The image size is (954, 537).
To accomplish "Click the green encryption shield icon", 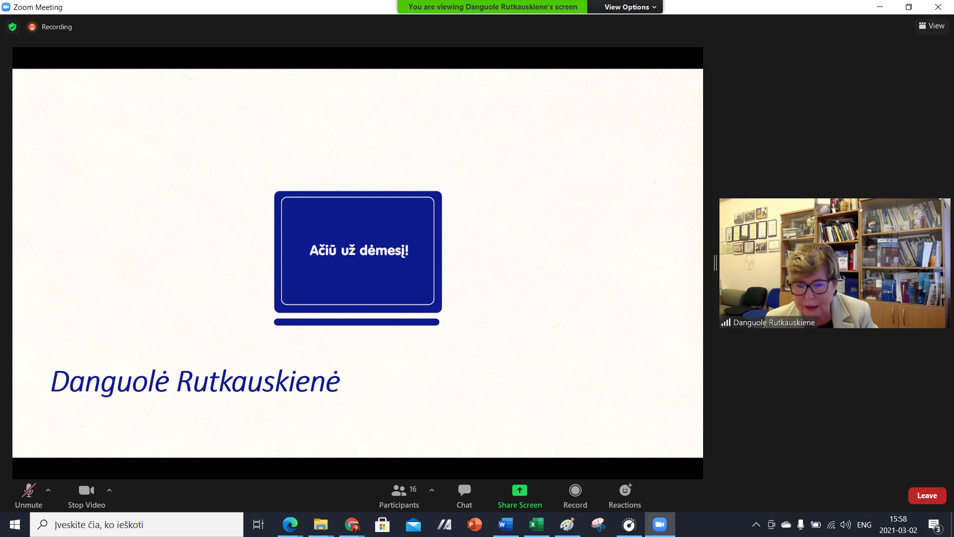I will (x=12, y=27).
